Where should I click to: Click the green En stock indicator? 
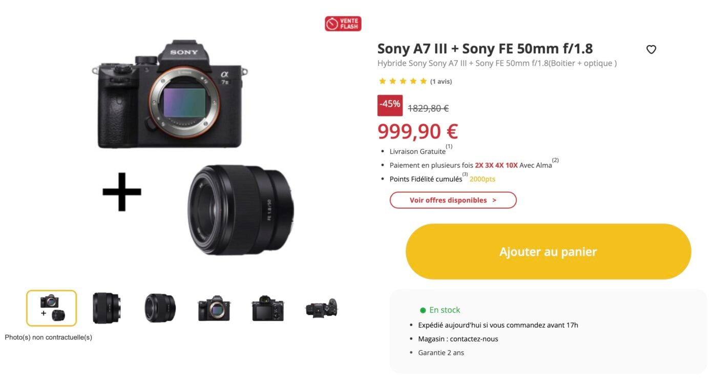[440, 310]
